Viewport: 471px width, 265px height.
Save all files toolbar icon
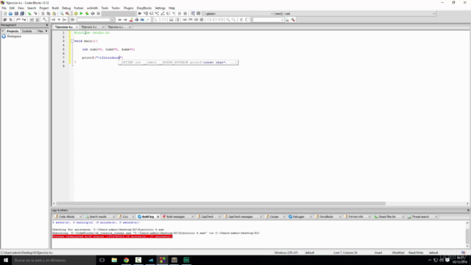tap(22, 13)
